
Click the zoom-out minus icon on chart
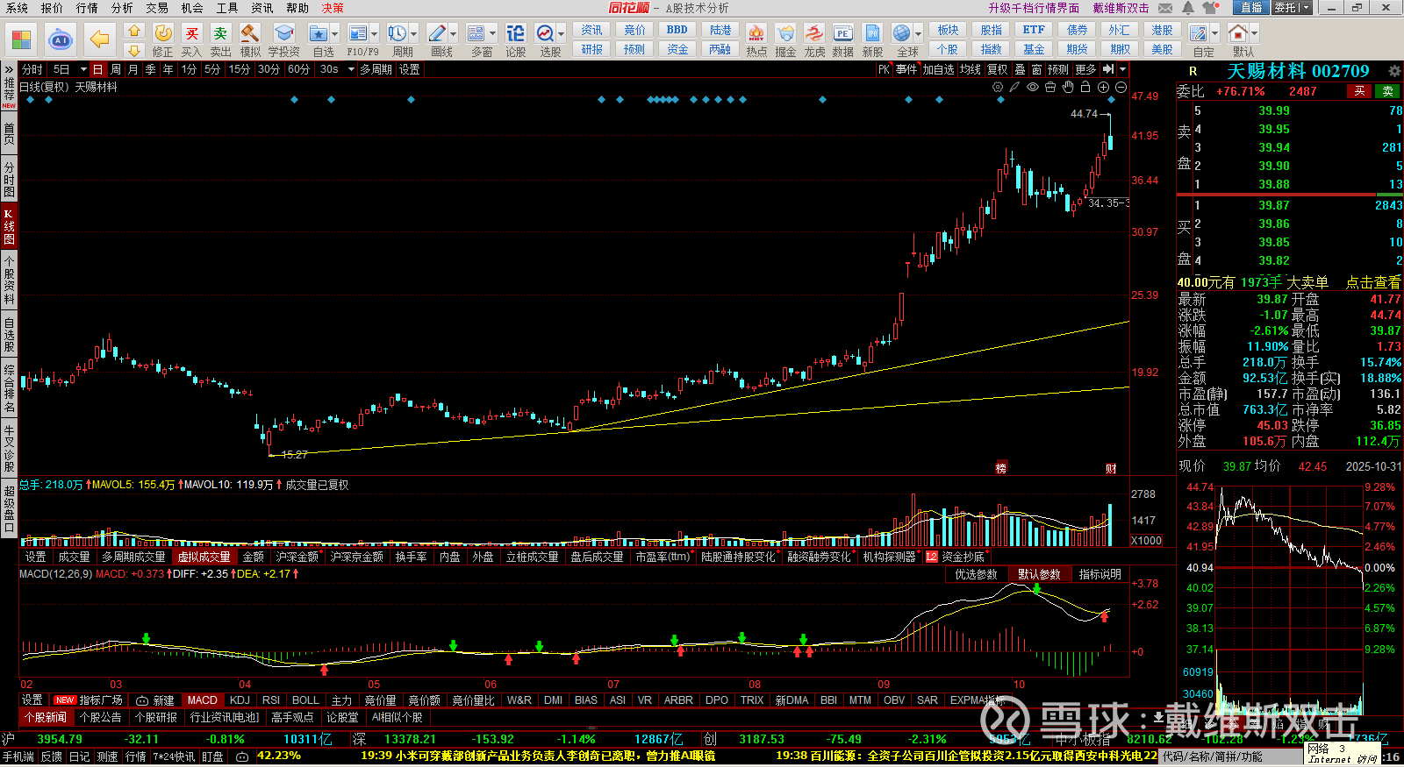click(x=1121, y=87)
